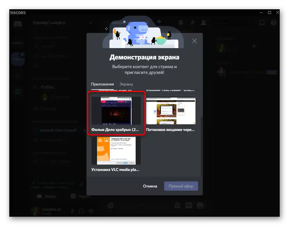Open pinned messages icon
Screen dimensions: 289x226
[x=192, y=23]
